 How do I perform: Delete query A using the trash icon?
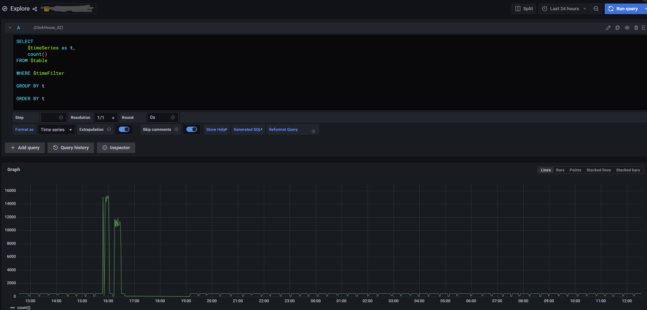[x=636, y=28]
